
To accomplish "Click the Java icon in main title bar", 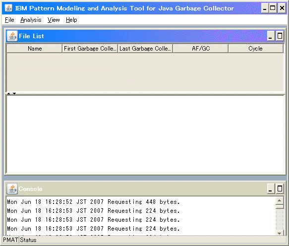I will point(8,8).
